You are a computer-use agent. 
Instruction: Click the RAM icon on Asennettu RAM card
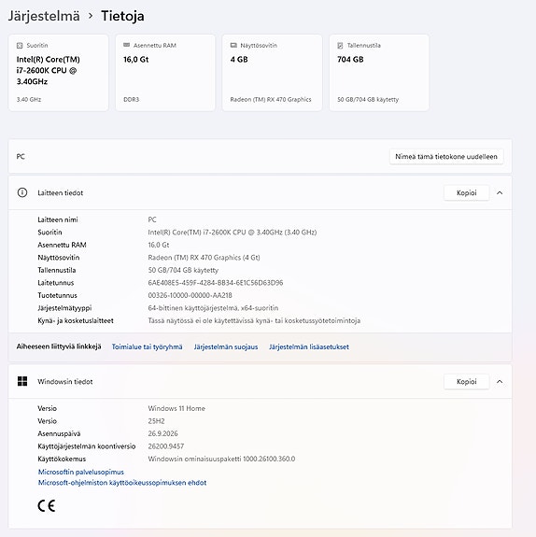126,45
